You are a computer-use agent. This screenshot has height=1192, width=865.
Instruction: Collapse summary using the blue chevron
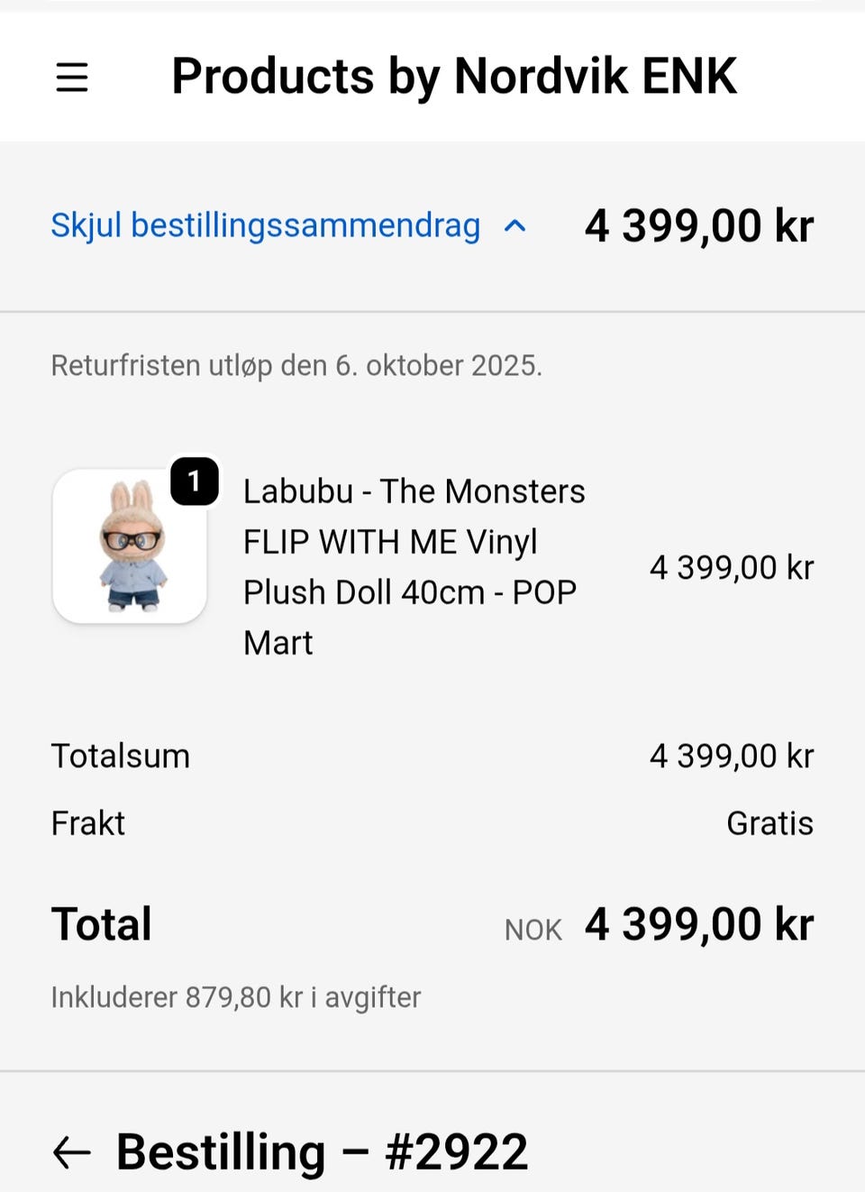tap(514, 225)
